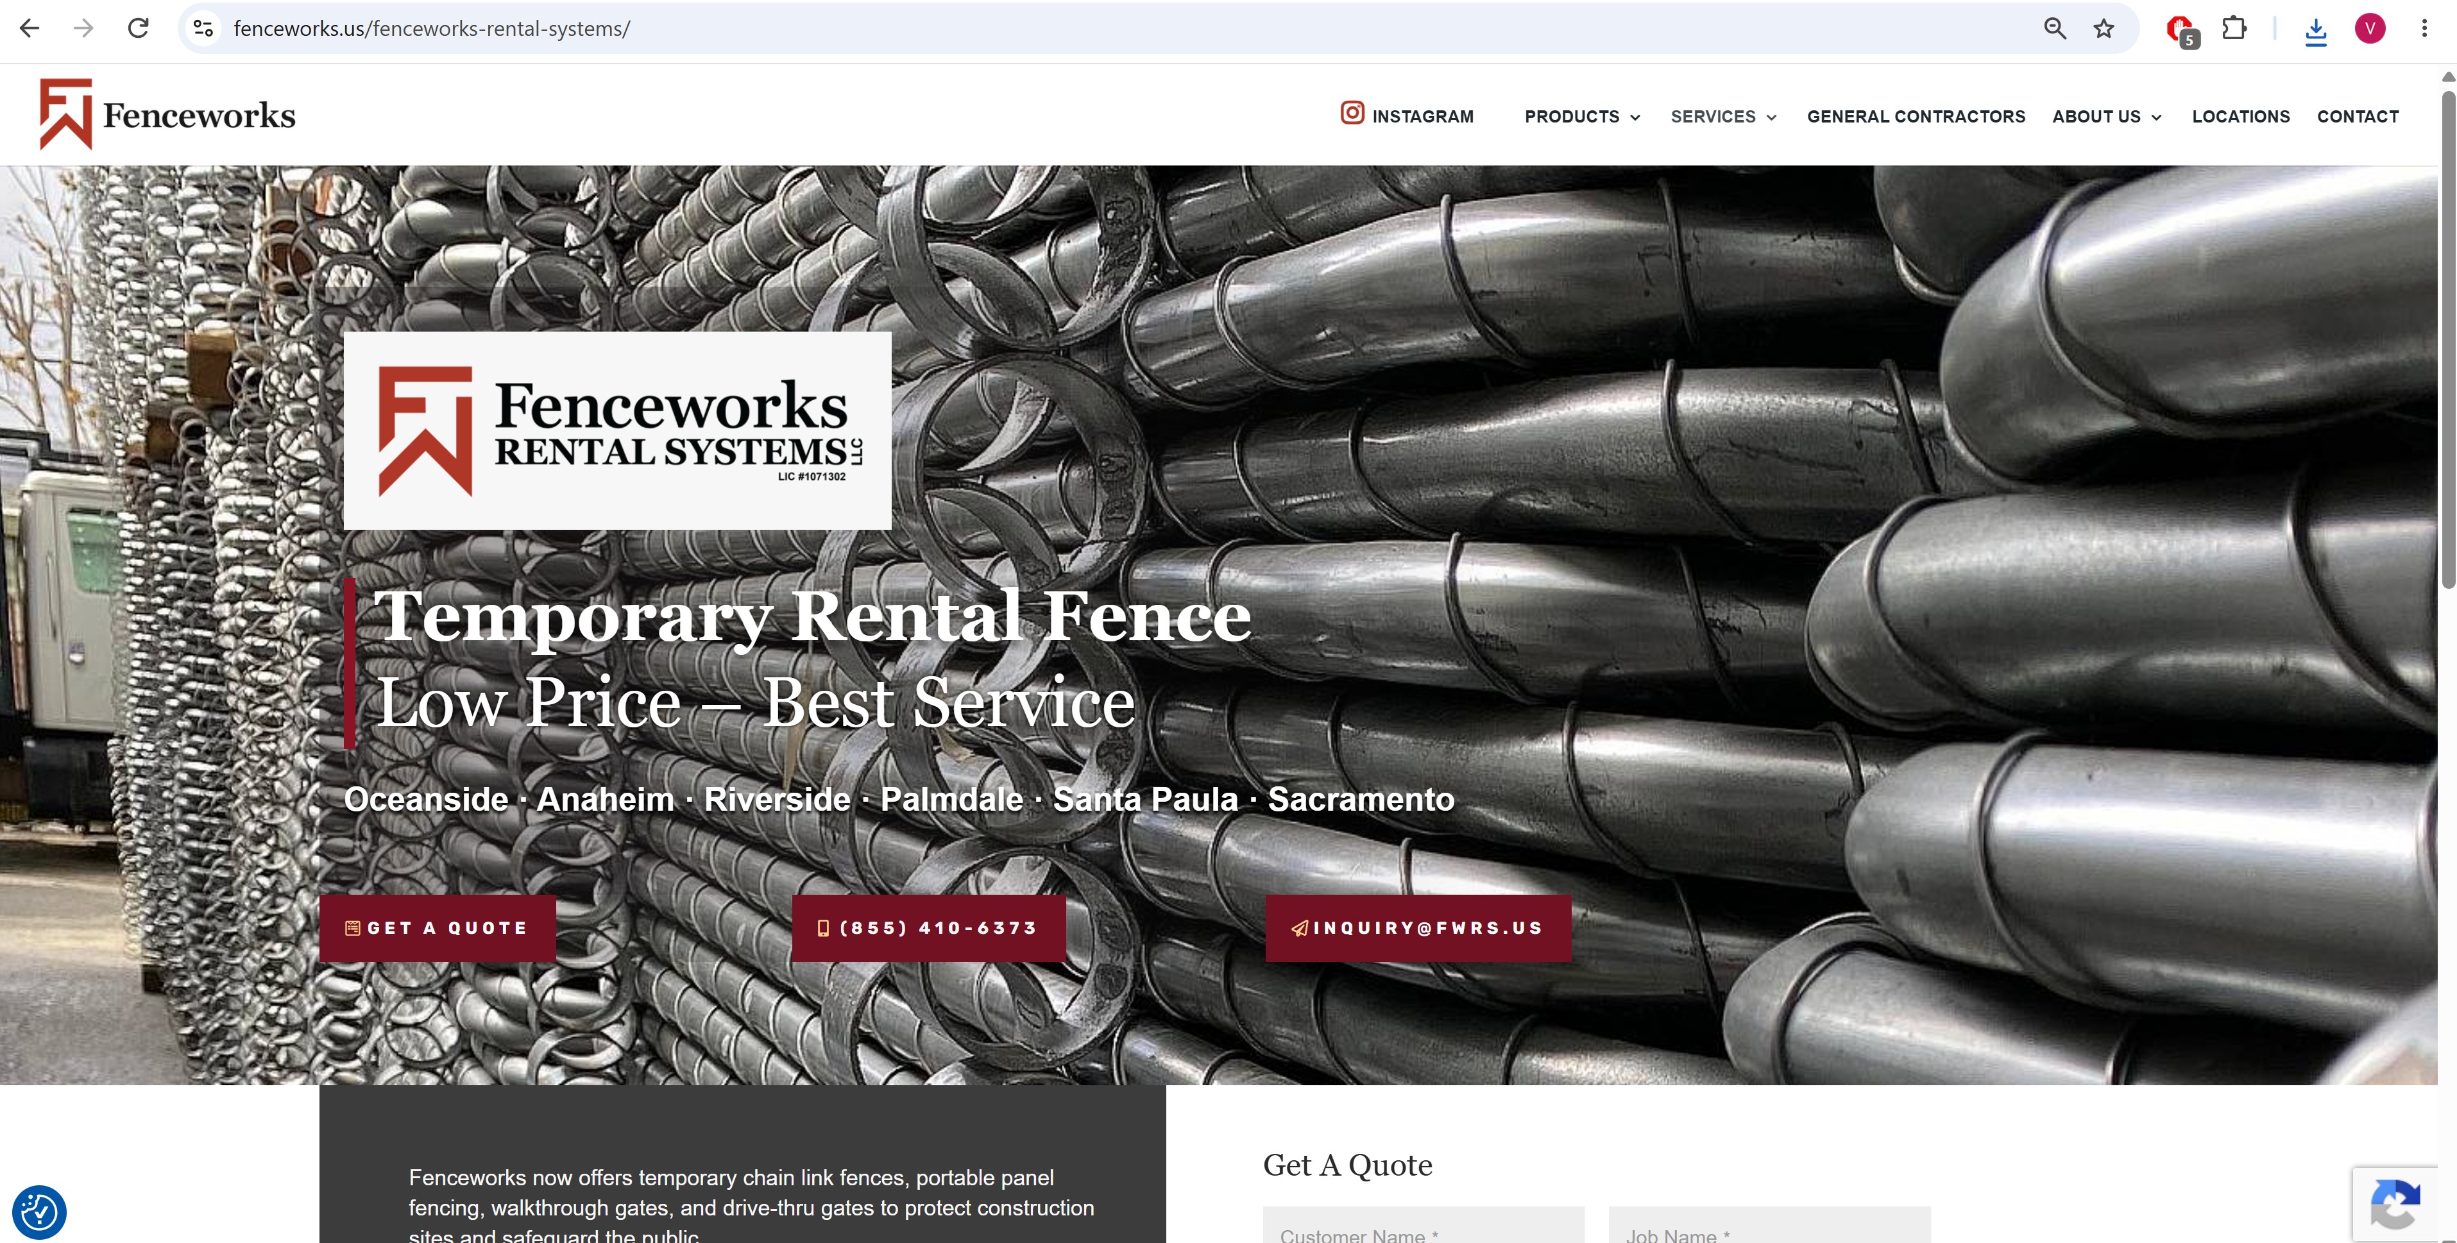View site information icon in address bar

point(203,29)
